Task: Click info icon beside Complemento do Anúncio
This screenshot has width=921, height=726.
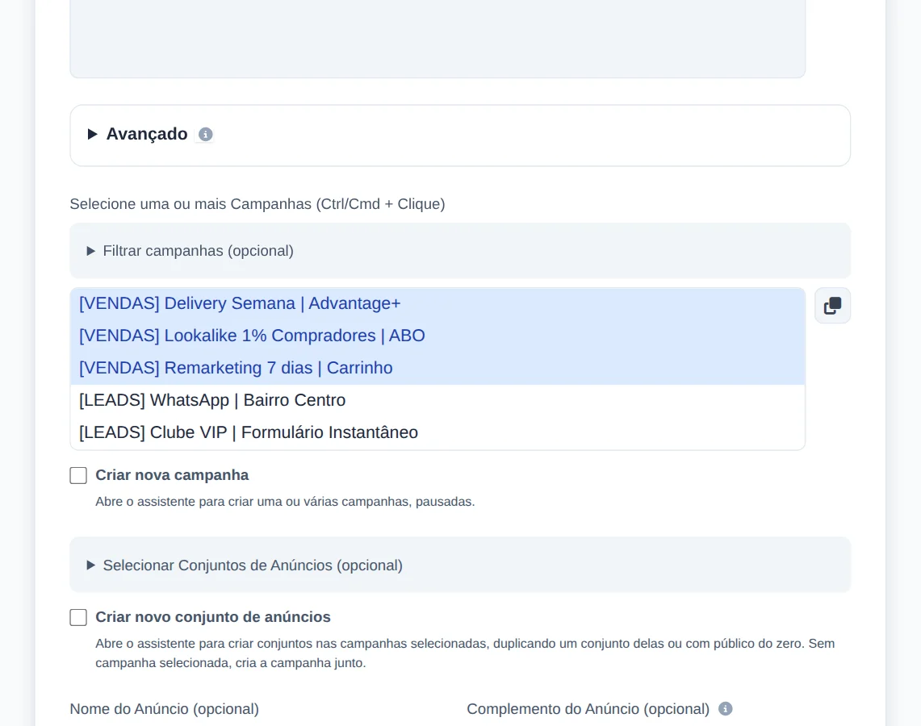Action: click(x=726, y=709)
